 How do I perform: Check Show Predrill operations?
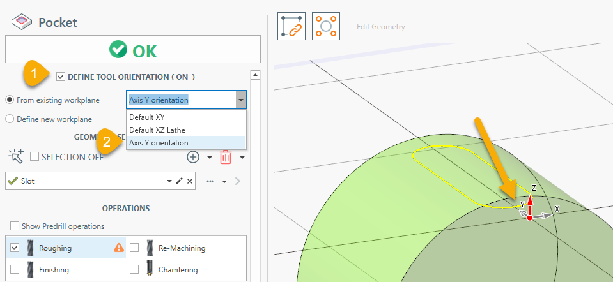pyautogui.click(x=15, y=226)
